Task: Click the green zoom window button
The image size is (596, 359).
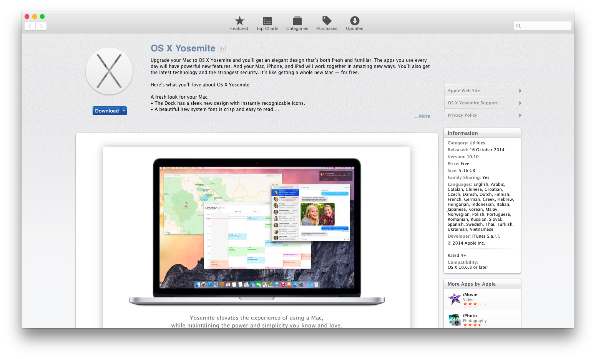Action: click(x=42, y=17)
